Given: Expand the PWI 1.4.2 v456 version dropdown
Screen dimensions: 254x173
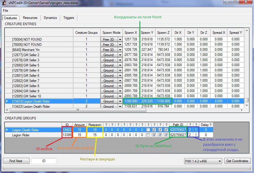Looking at the screenshot, I should 219,161.
